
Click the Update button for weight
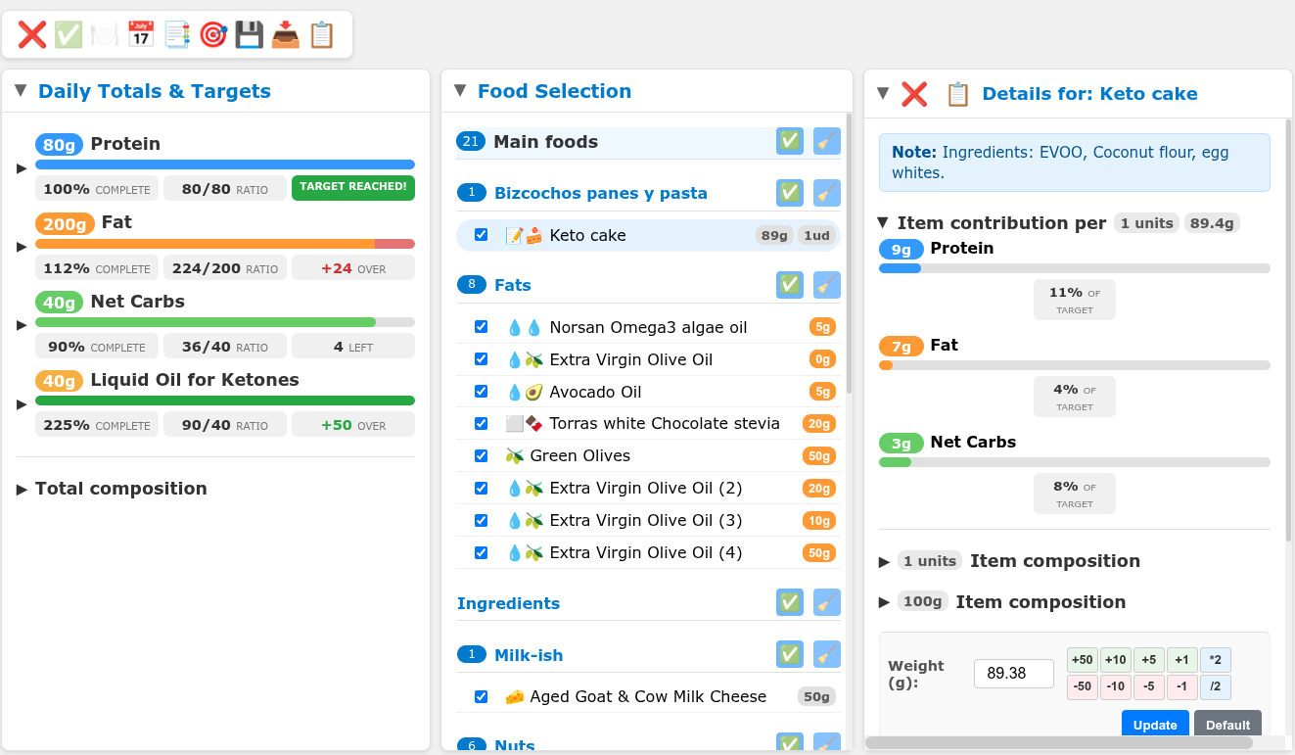coord(1155,725)
